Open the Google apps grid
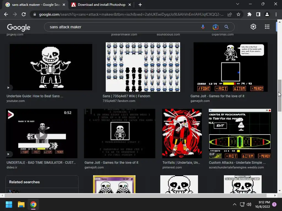The height and width of the screenshot is (211, 282). (x=267, y=27)
